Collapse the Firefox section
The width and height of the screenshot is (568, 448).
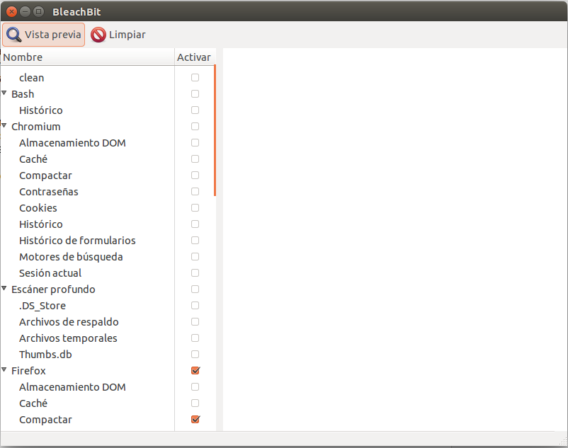6,370
